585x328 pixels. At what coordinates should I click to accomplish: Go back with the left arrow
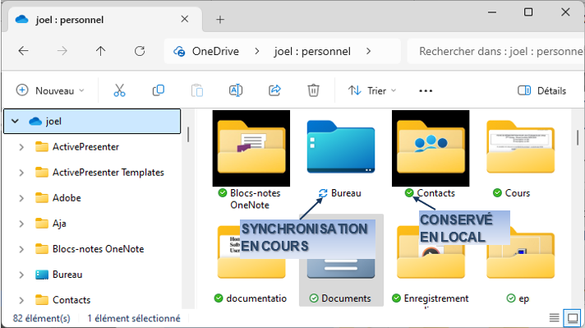pyautogui.click(x=24, y=51)
